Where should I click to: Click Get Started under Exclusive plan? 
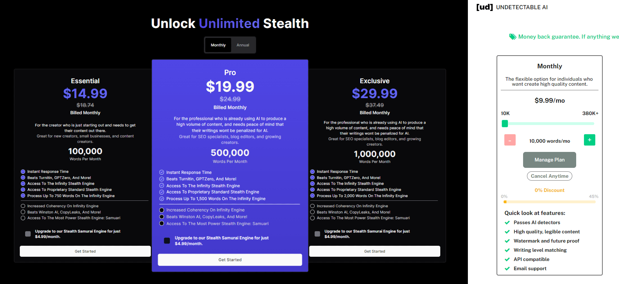[374, 251]
